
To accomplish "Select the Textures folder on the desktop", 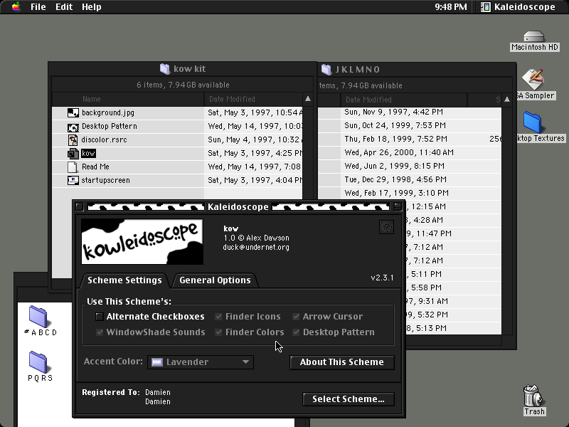I will click(532, 122).
